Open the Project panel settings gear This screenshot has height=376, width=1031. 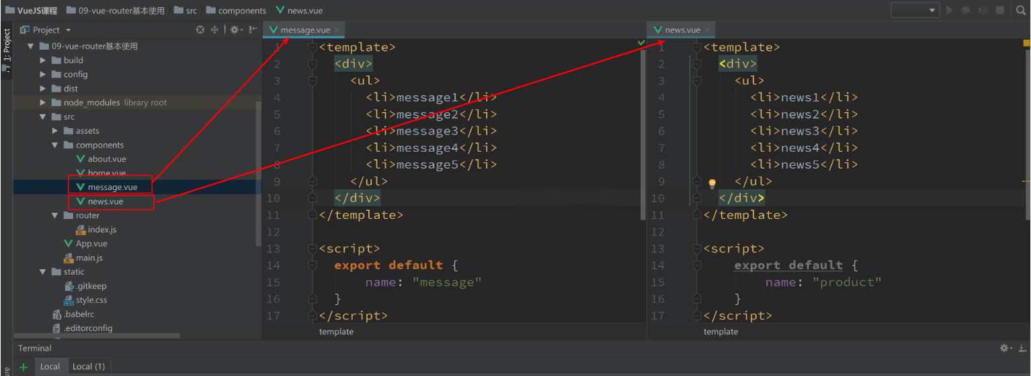click(x=235, y=30)
